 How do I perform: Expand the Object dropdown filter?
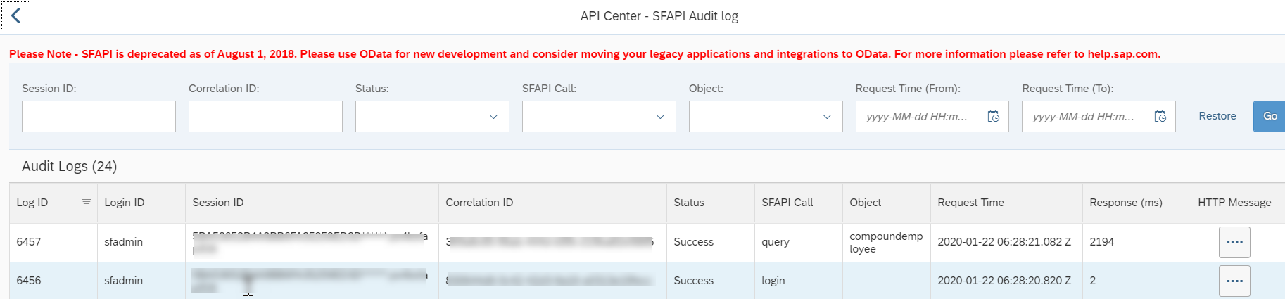(x=827, y=117)
